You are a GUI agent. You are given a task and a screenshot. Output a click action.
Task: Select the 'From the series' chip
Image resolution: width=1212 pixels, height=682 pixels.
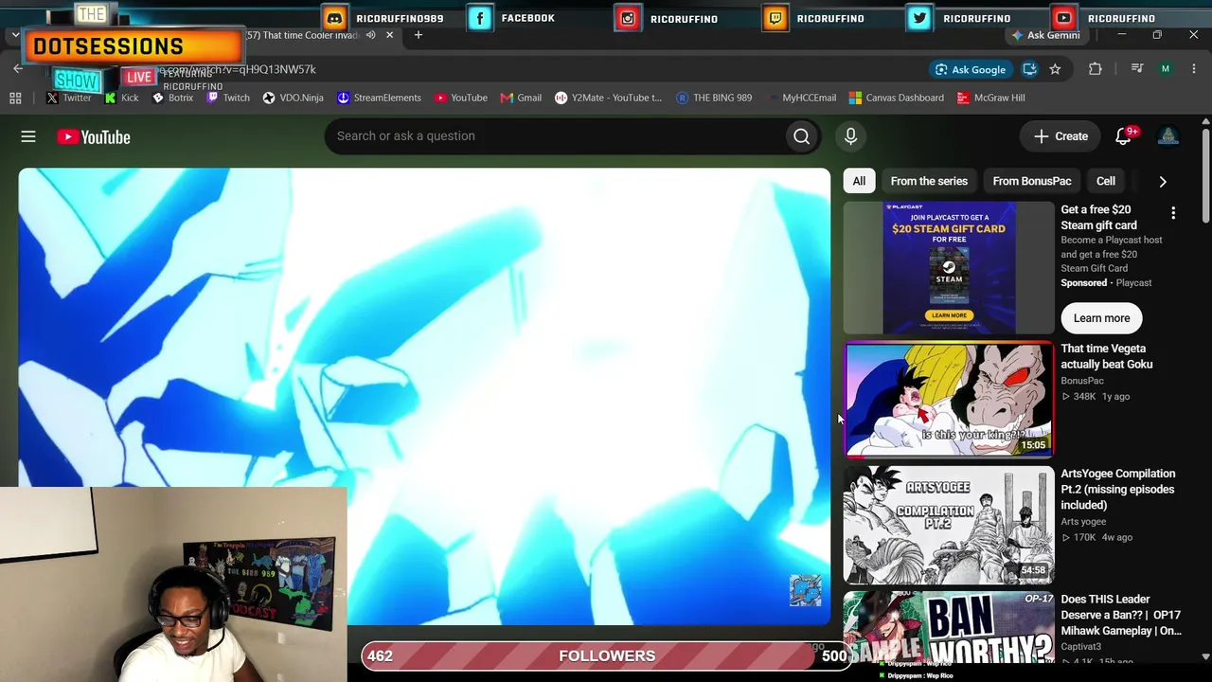929,181
